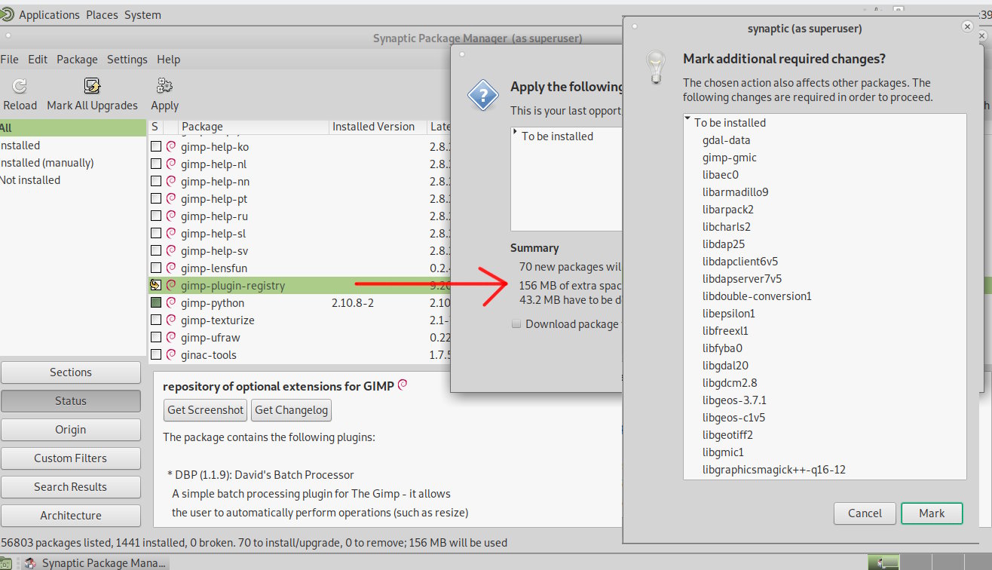Click the lightbulb icon in Mark dialog
Screen dimensions: 992x570
point(657,67)
